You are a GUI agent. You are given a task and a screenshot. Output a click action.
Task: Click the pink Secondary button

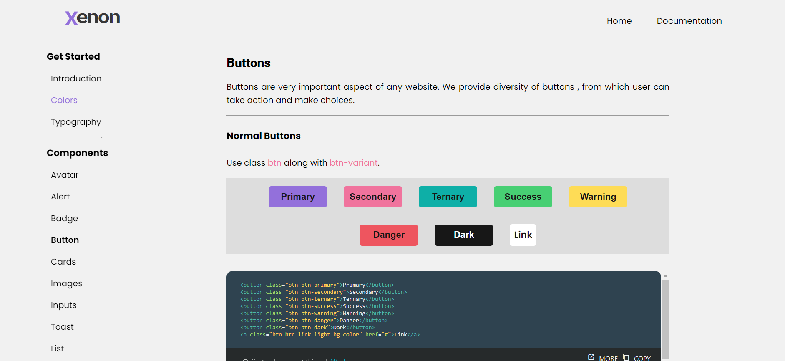tap(373, 197)
